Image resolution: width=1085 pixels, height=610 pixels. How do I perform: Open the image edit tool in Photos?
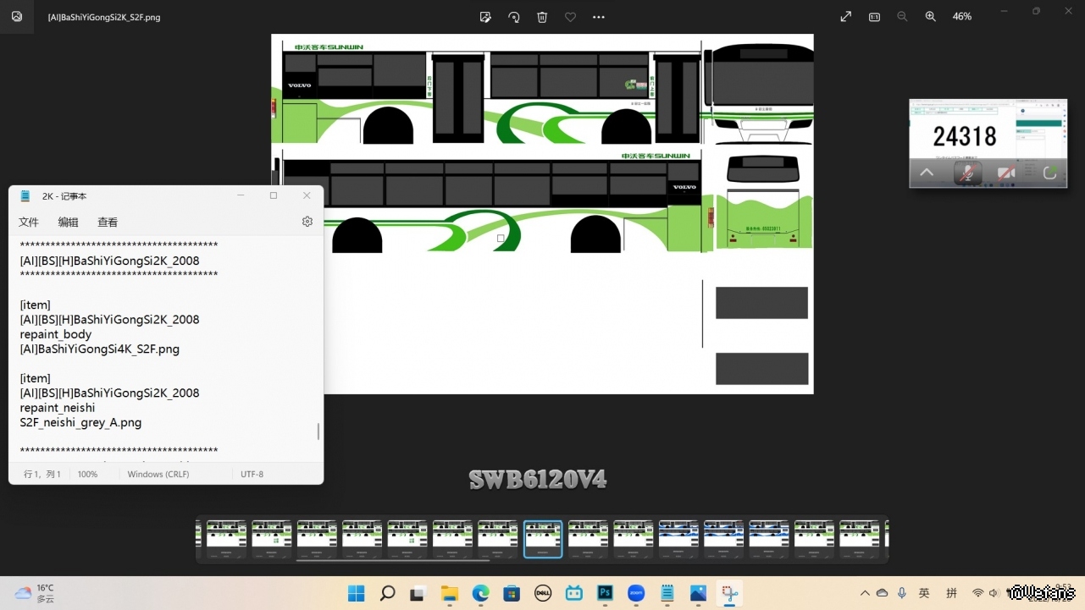point(485,17)
